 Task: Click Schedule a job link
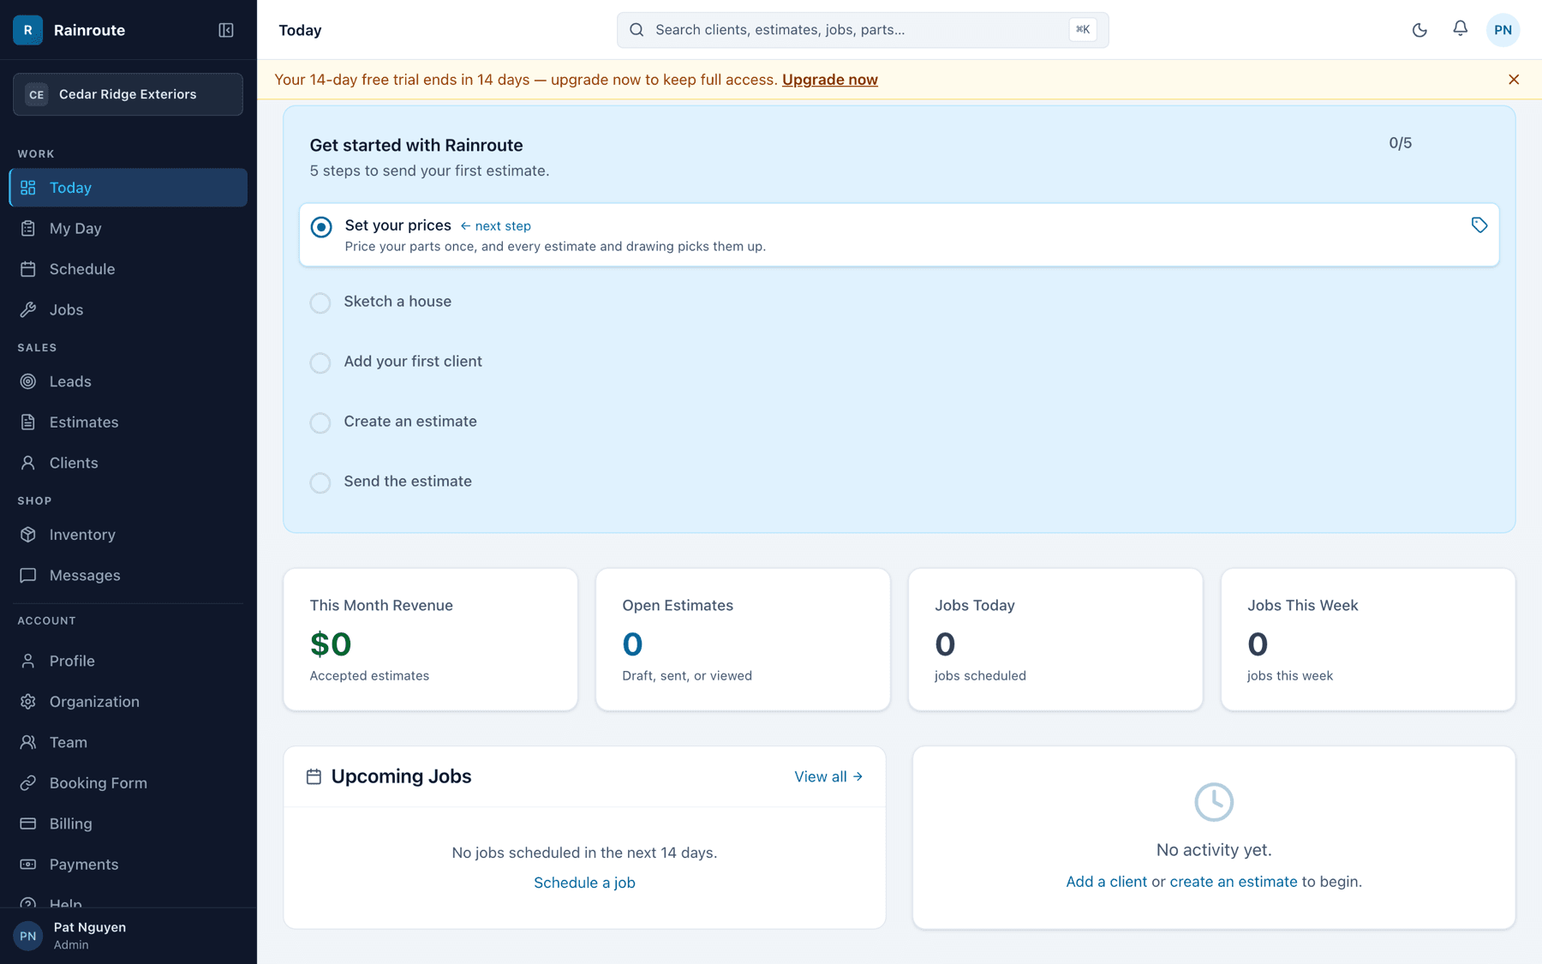584,883
